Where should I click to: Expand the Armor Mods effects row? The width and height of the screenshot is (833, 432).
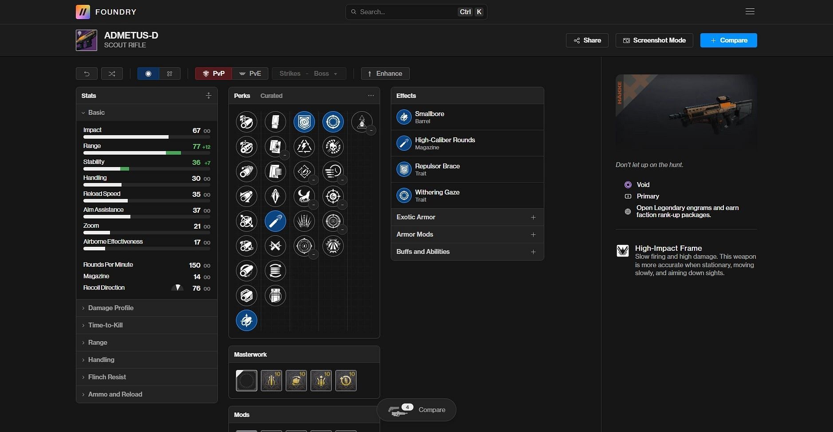click(467, 234)
